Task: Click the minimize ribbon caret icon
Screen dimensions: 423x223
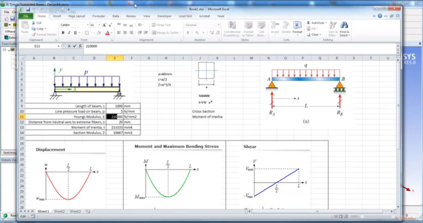Action: pos(374,16)
